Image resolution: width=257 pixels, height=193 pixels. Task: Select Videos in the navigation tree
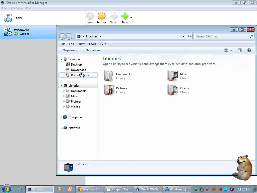click(x=75, y=107)
